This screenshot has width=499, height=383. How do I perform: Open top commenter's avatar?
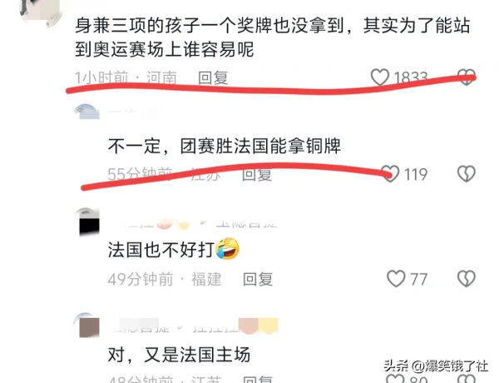pos(41,11)
